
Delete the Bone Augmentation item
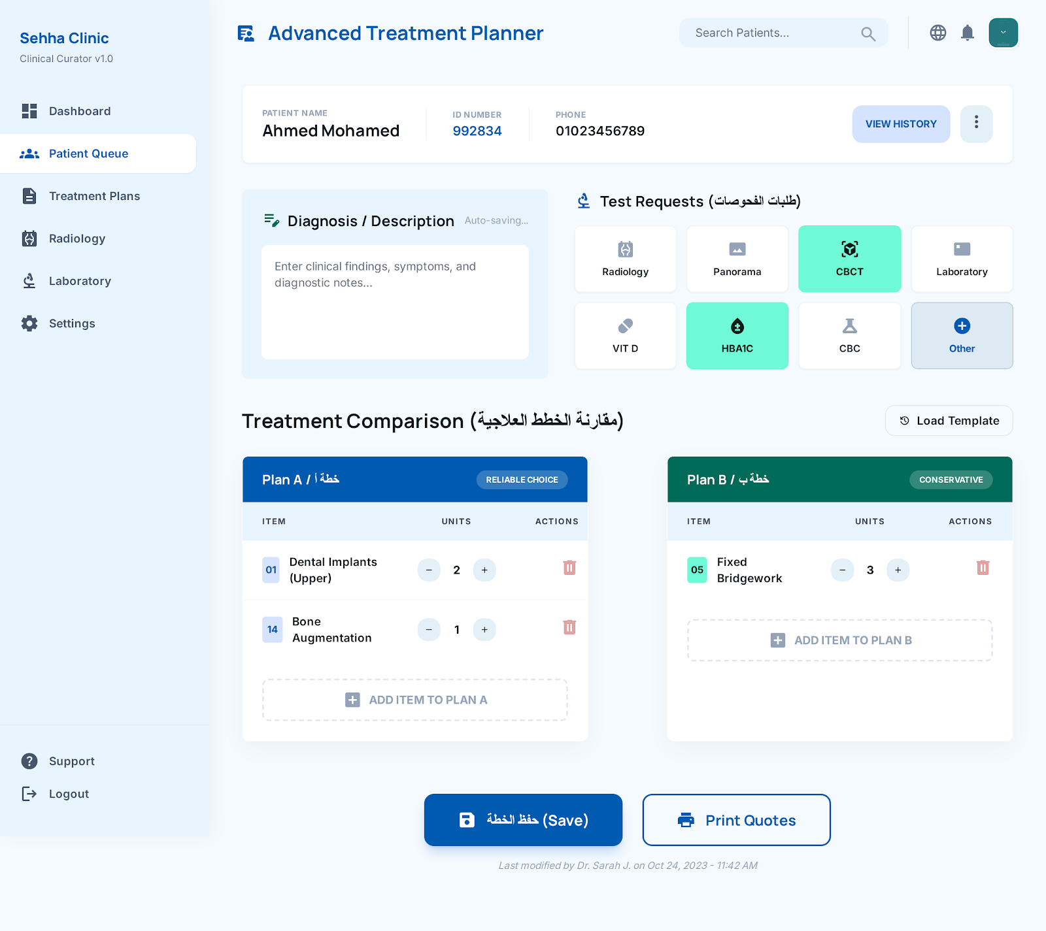point(569,627)
